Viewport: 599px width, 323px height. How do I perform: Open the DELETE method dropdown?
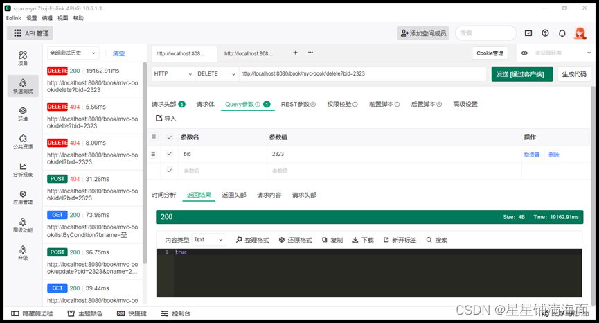217,73
